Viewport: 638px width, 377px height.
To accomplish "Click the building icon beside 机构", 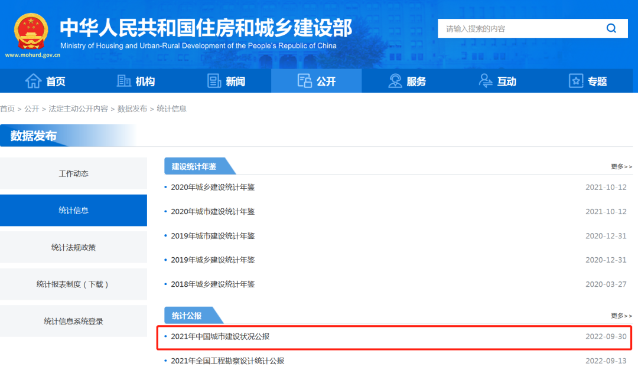I will coord(124,81).
